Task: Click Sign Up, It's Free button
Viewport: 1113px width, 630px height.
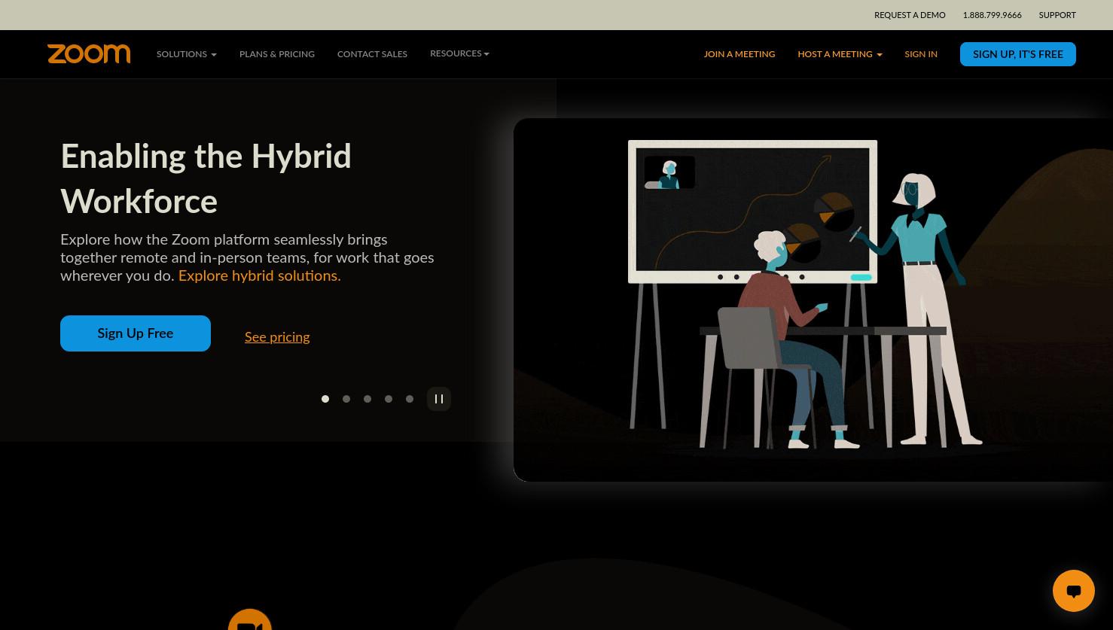Action: (1018, 54)
